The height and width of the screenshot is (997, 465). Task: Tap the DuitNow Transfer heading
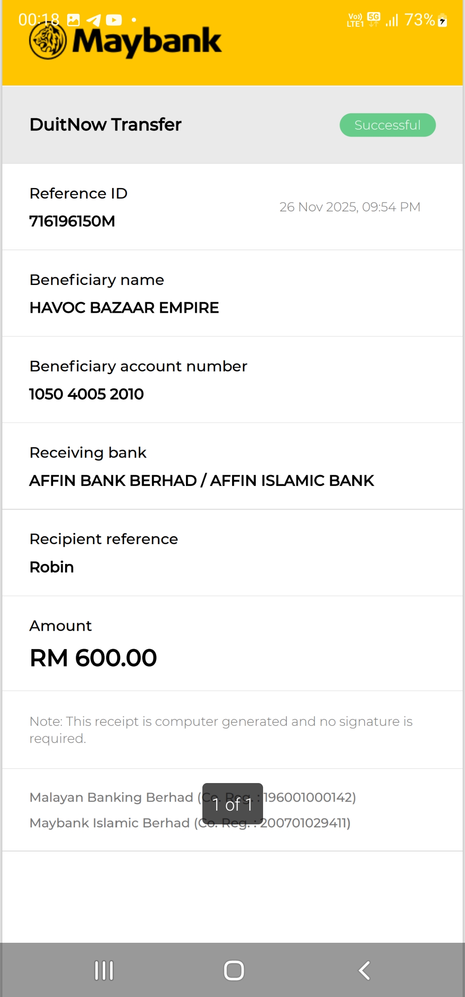105,124
